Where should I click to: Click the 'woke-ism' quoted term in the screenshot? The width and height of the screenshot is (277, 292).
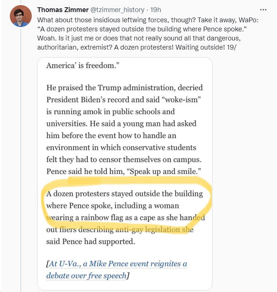[182, 100]
